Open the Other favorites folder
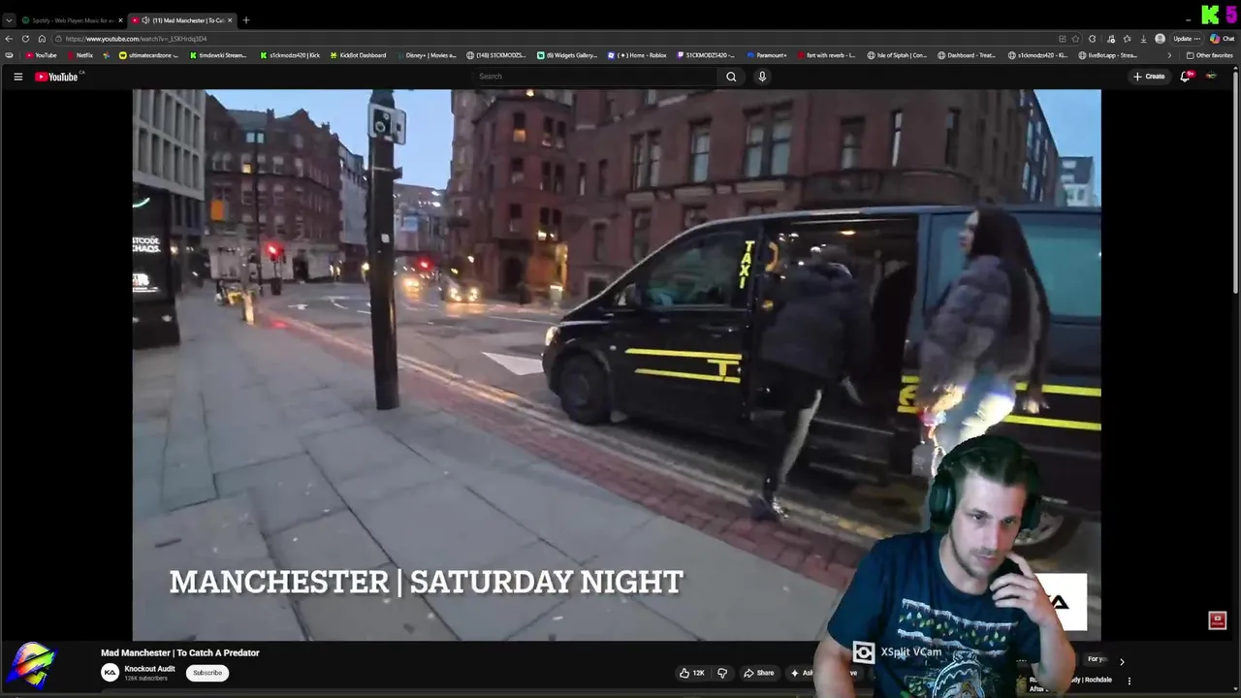 tap(1210, 55)
